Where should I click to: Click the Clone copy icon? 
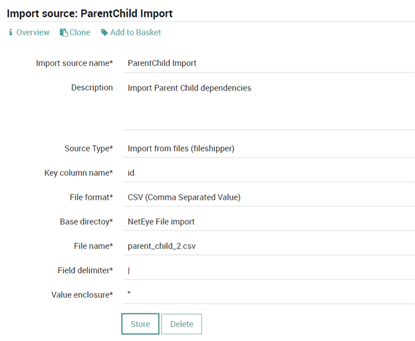pyautogui.click(x=64, y=33)
